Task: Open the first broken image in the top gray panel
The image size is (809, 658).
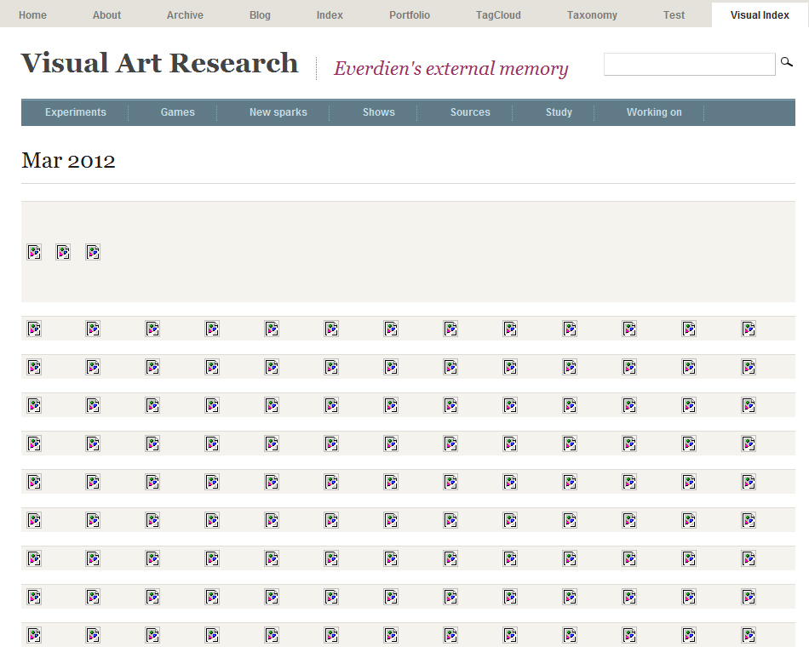Action: [x=34, y=252]
